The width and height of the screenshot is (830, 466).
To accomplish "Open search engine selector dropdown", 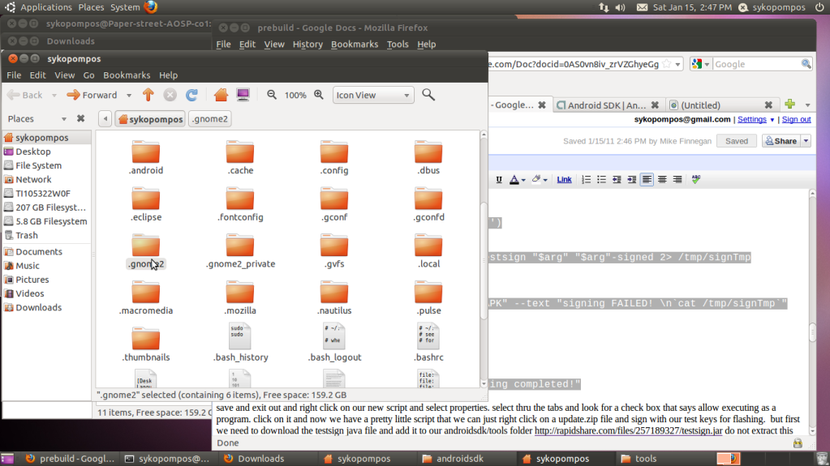I will 706,65.
